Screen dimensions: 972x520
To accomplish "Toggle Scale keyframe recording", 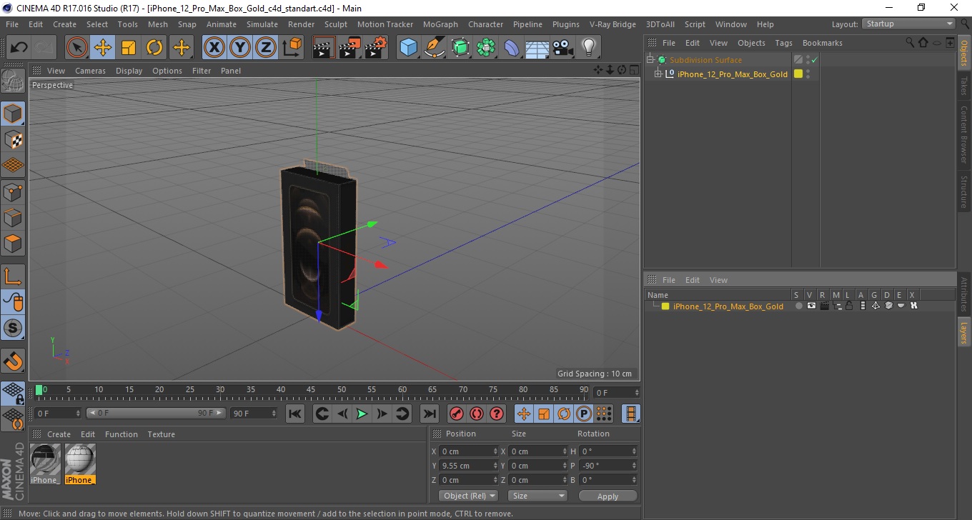I will [x=544, y=414].
